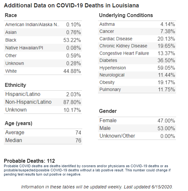
Task: Click the Female gender row
Action: (x=137, y=121)
